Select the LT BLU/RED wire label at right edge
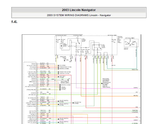Screen dimensions: 153x124 point(135,112)
